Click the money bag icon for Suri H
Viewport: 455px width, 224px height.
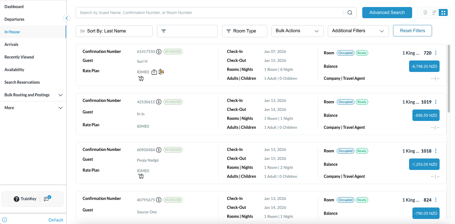154,72
